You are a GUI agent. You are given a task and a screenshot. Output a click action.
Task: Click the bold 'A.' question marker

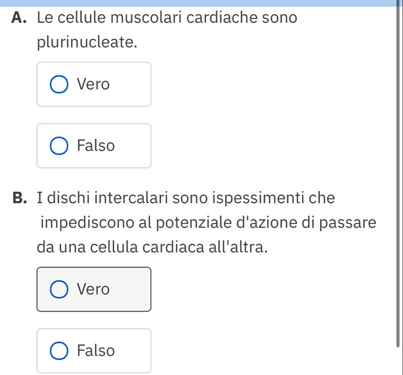point(23,18)
